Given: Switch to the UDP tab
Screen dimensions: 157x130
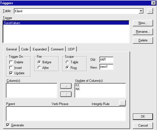Looking at the screenshot, I should pyautogui.click(x=71, y=49).
